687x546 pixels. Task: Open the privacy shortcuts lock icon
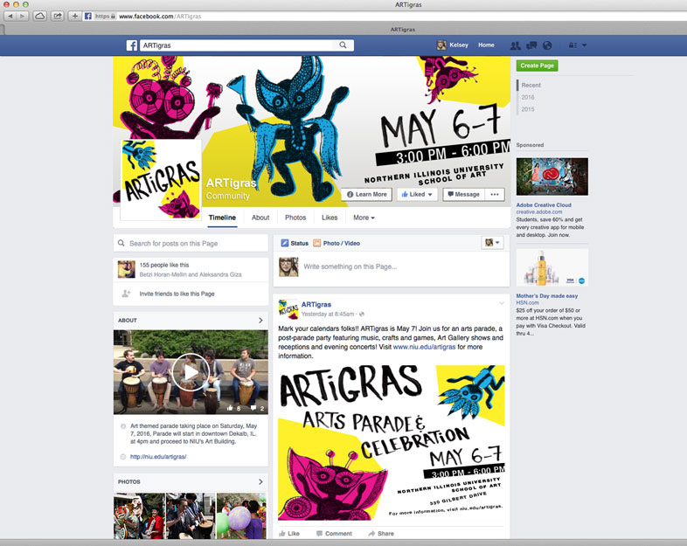(x=572, y=45)
